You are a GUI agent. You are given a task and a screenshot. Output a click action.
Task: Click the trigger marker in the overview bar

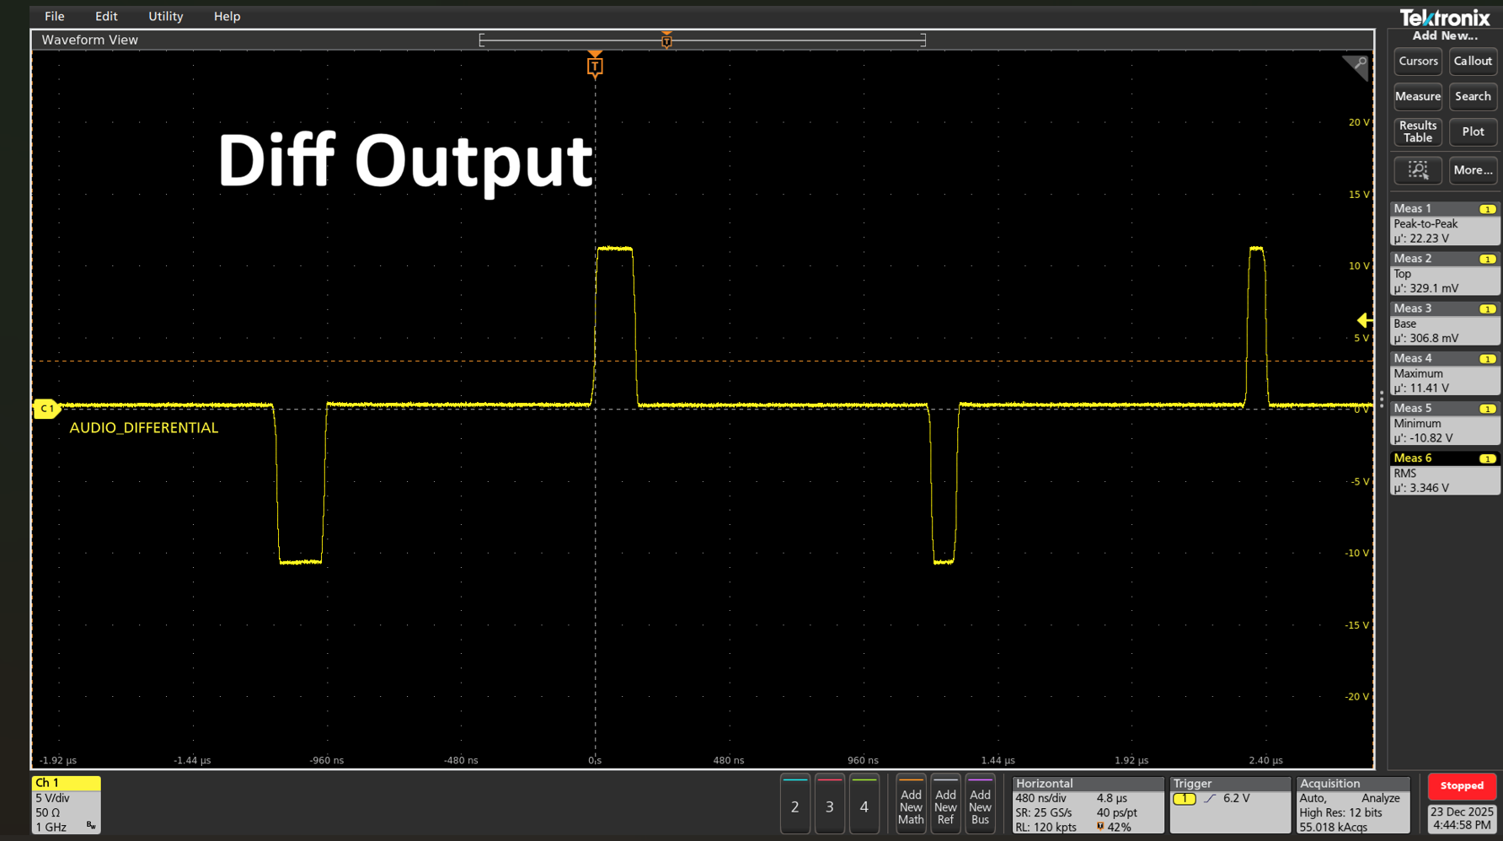666,40
